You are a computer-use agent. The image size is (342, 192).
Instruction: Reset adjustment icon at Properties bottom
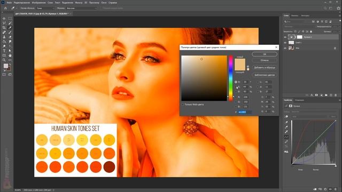325,189
